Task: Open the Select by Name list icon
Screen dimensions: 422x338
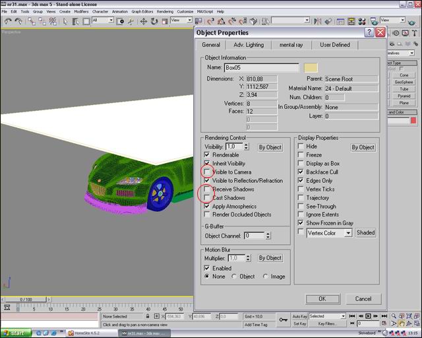Action: [76, 21]
